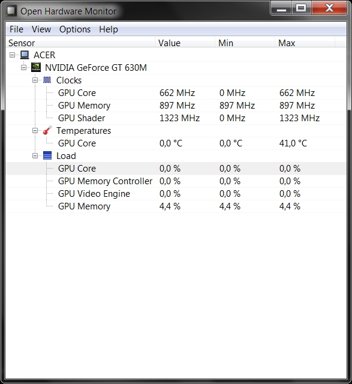
Task: Click the Temperatures thermometer icon
Action: (47, 130)
